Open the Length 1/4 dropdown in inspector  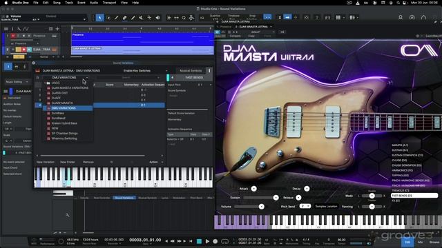coord(8,129)
